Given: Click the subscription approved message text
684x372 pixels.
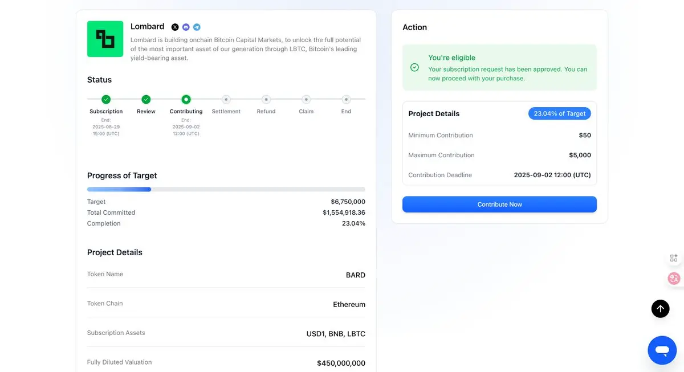Looking at the screenshot, I should click(507, 73).
